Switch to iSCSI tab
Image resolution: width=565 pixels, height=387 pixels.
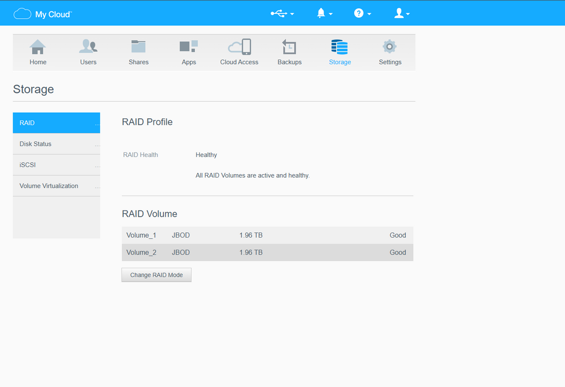click(56, 165)
